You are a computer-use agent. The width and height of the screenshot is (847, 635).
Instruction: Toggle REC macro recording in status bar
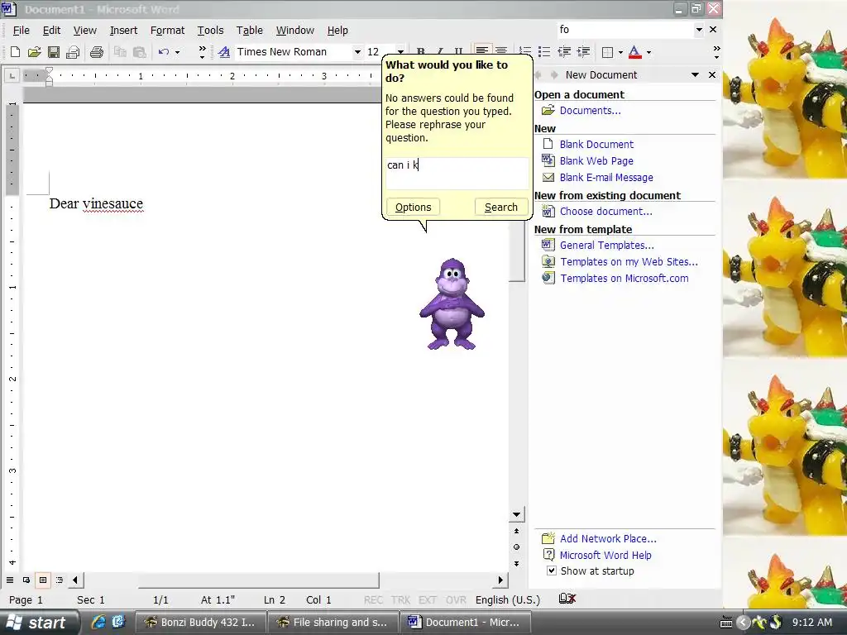point(373,600)
